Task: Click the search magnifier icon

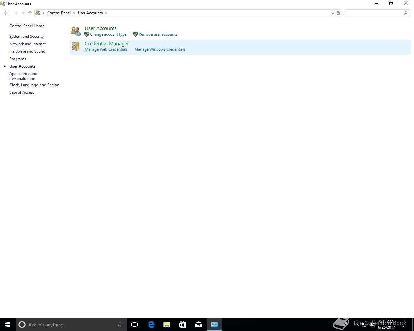Action: click(405, 13)
